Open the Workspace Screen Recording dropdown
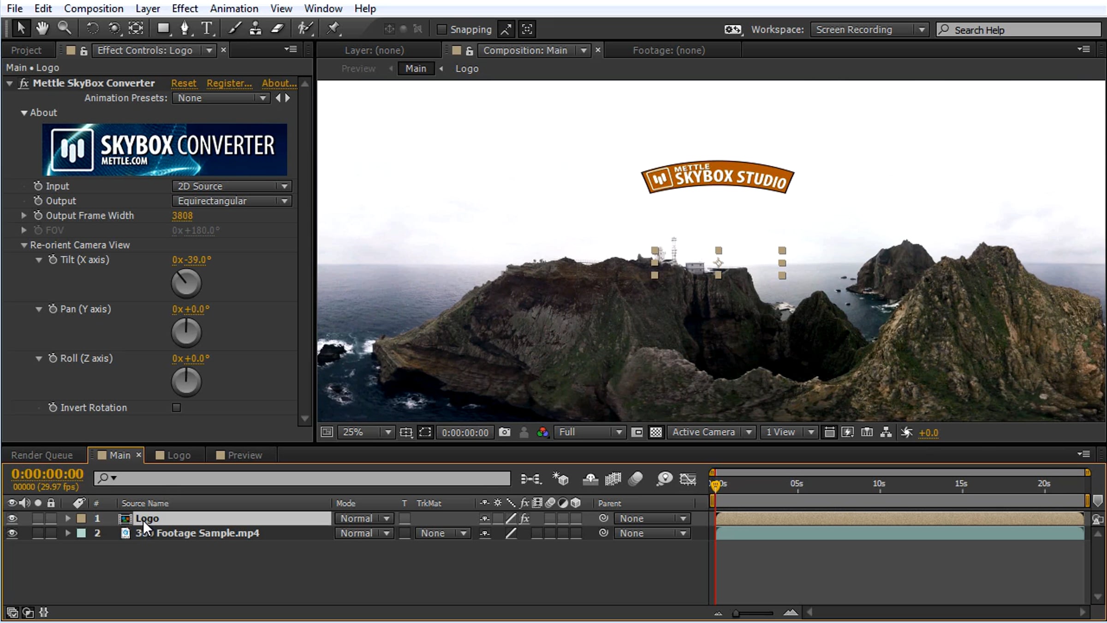This screenshot has height=623, width=1107. pos(869,30)
